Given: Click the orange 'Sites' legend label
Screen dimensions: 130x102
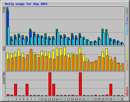Looking at the screenshot, I should click(x=127, y=67).
